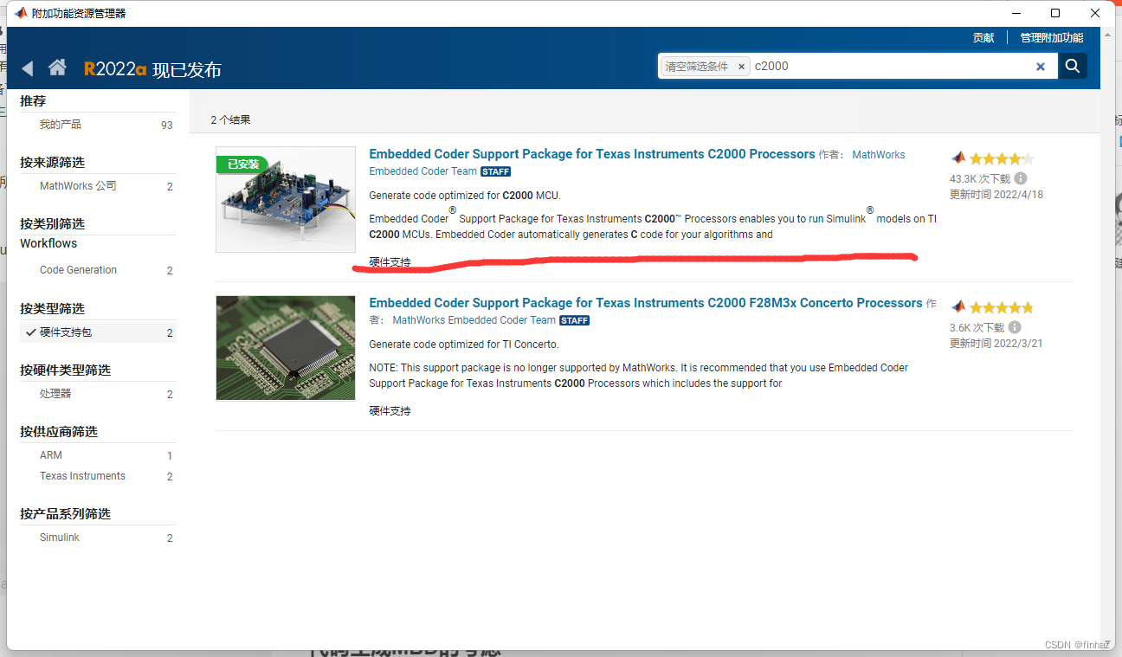Open info icon beside 43.3K 次下载

(x=1021, y=178)
